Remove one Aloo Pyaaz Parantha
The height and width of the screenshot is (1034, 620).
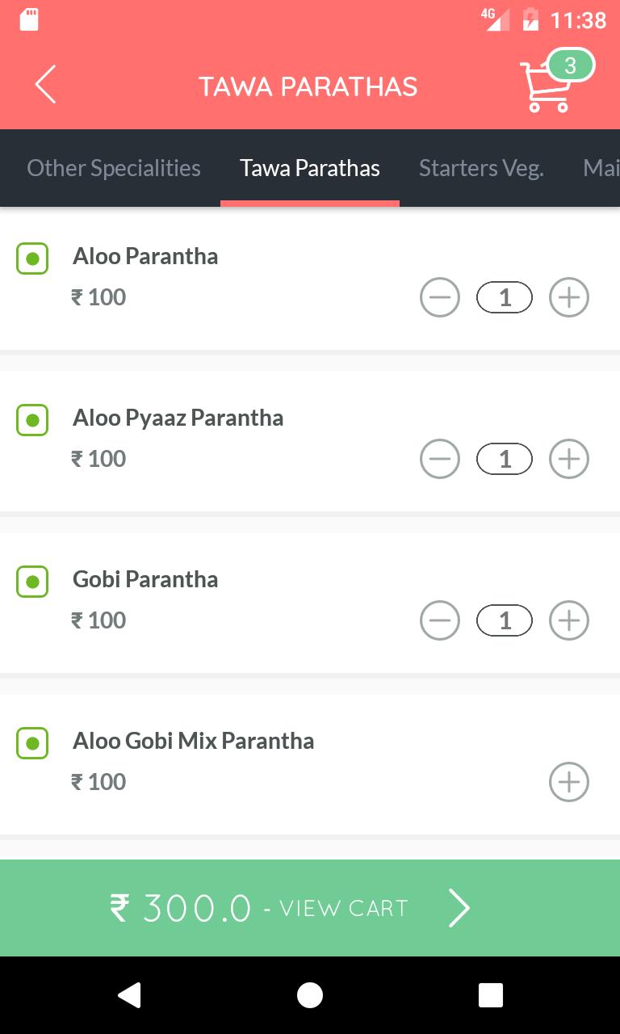(440, 459)
